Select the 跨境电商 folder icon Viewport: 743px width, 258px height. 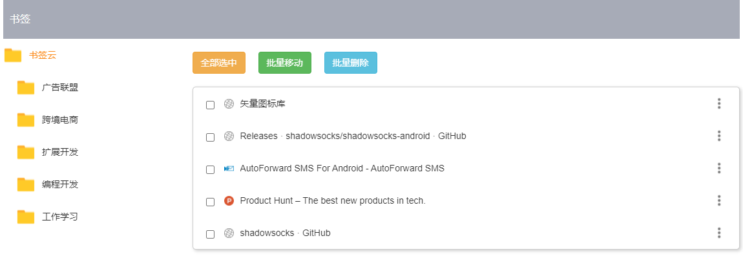(x=26, y=120)
